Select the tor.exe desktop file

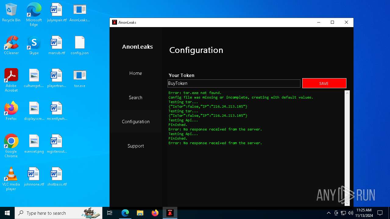pos(80,78)
